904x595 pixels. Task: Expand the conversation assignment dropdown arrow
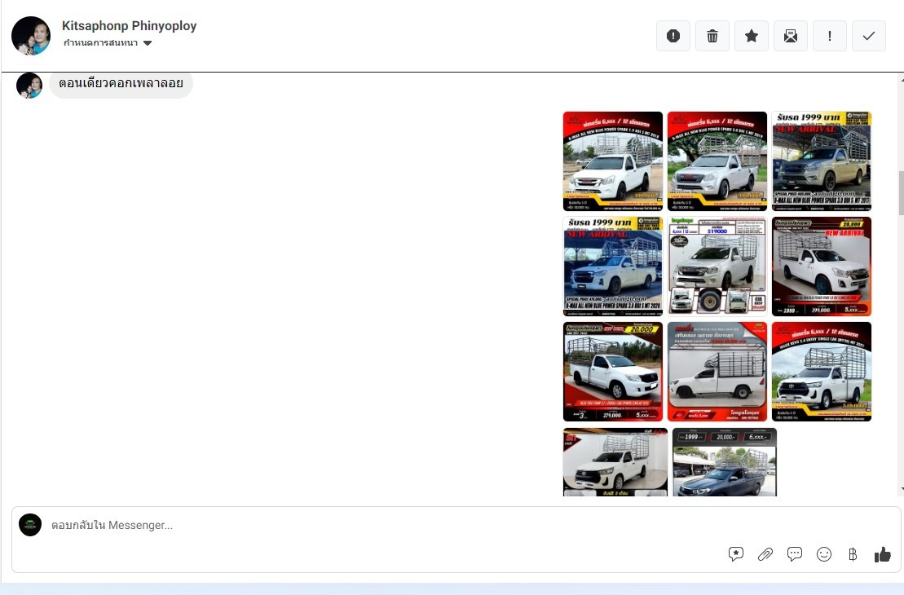[148, 43]
